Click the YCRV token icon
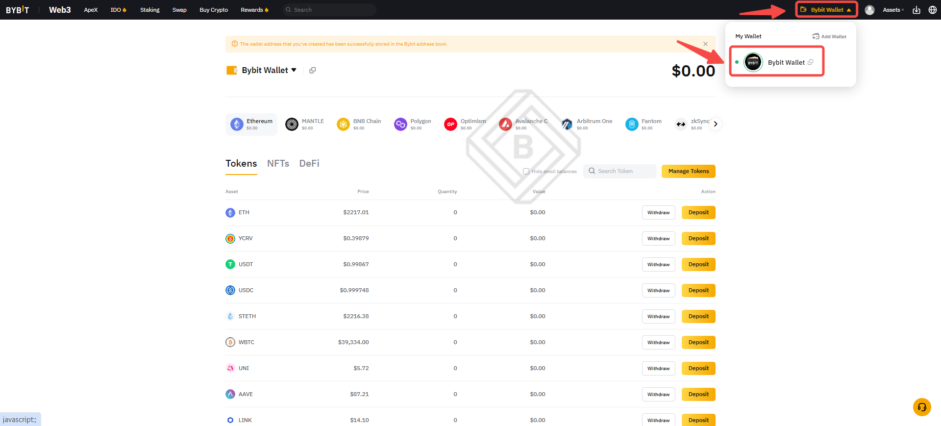The width and height of the screenshot is (941, 426). coord(230,239)
